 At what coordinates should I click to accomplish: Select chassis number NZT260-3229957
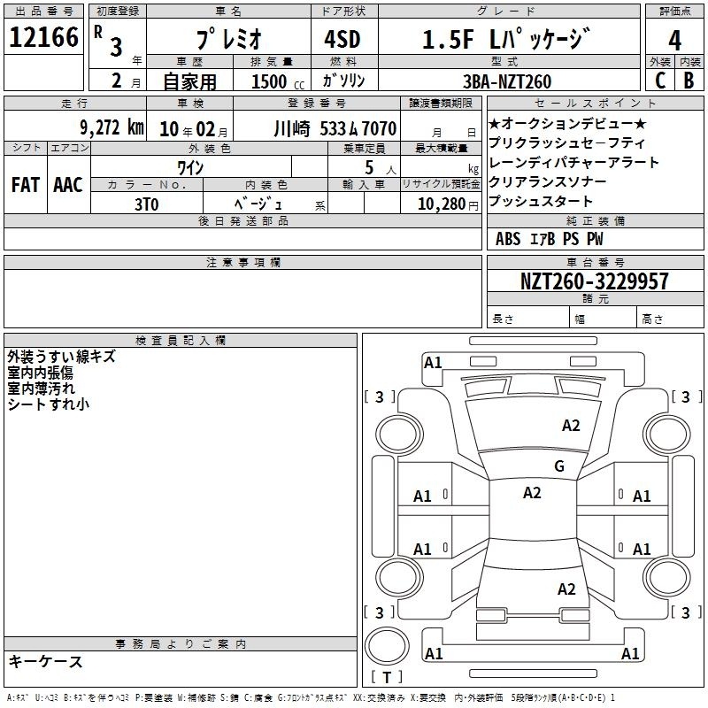point(594,281)
